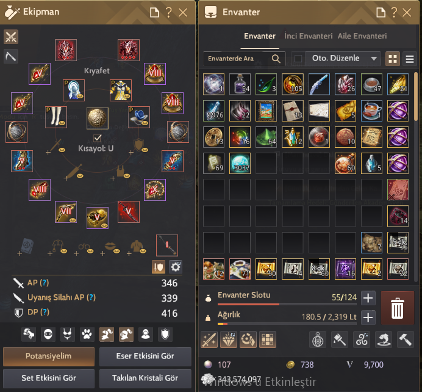Expand the Oto. Düzenle dropdown

pyautogui.click(x=374, y=59)
